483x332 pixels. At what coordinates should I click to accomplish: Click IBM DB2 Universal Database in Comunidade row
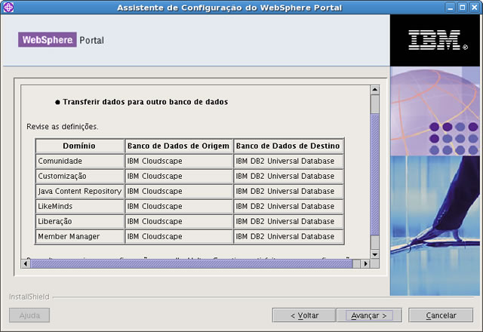tap(288, 161)
